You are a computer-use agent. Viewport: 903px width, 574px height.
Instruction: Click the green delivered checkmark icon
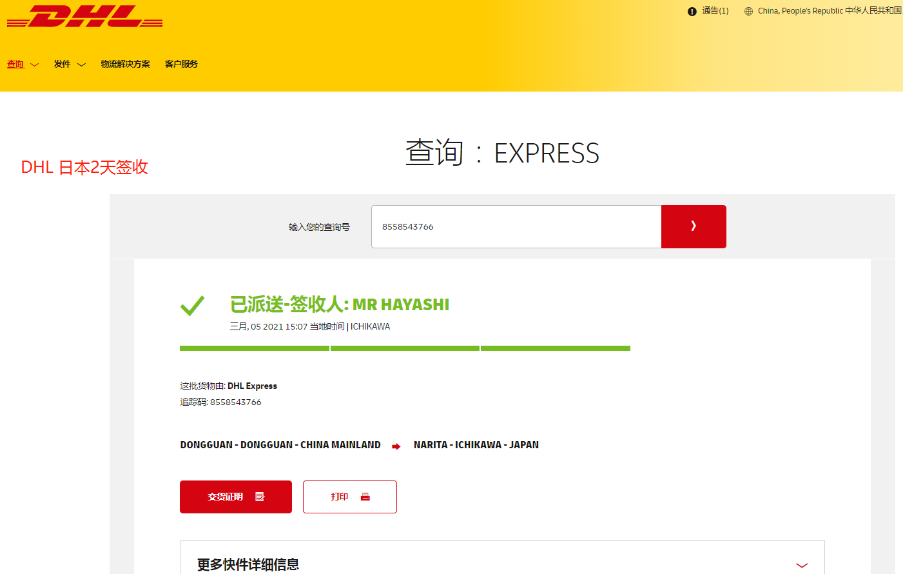(x=192, y=306)
